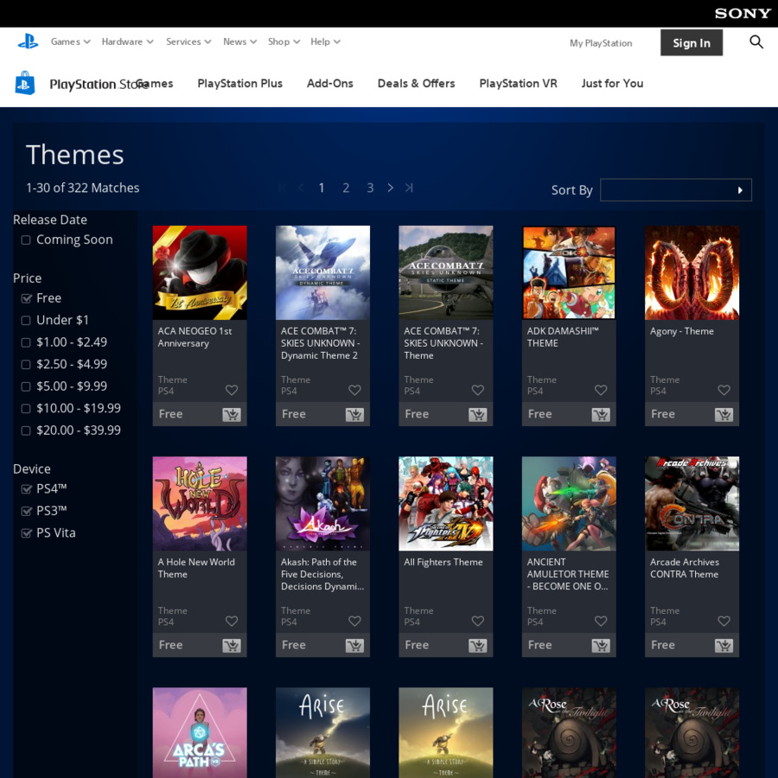The height and width of the screenshot is (778, 778).
Task: Open My PlayStation link
Action: tap(601, 43)
